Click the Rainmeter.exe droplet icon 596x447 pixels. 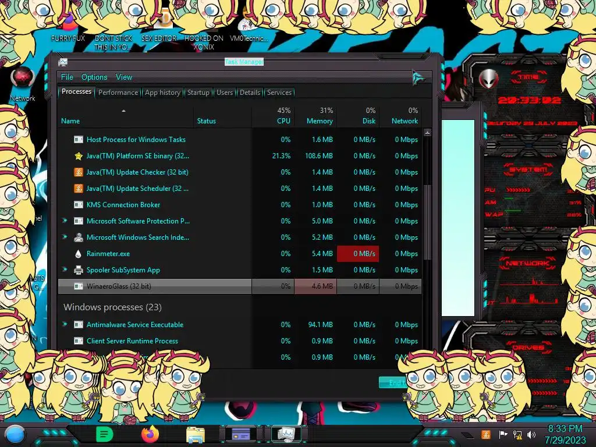point(79,254)
